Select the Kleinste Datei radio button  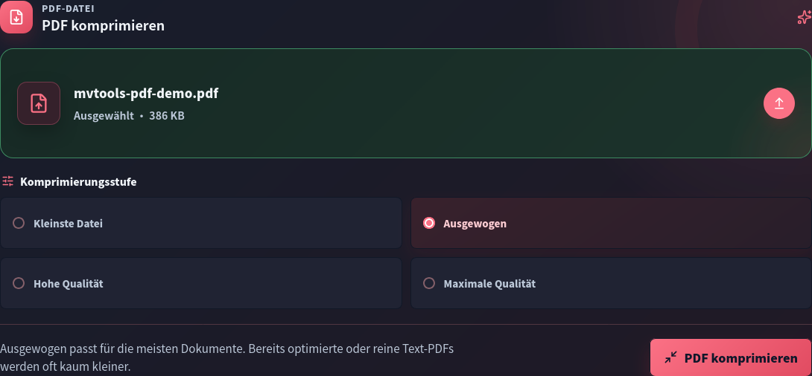point(19,223)
